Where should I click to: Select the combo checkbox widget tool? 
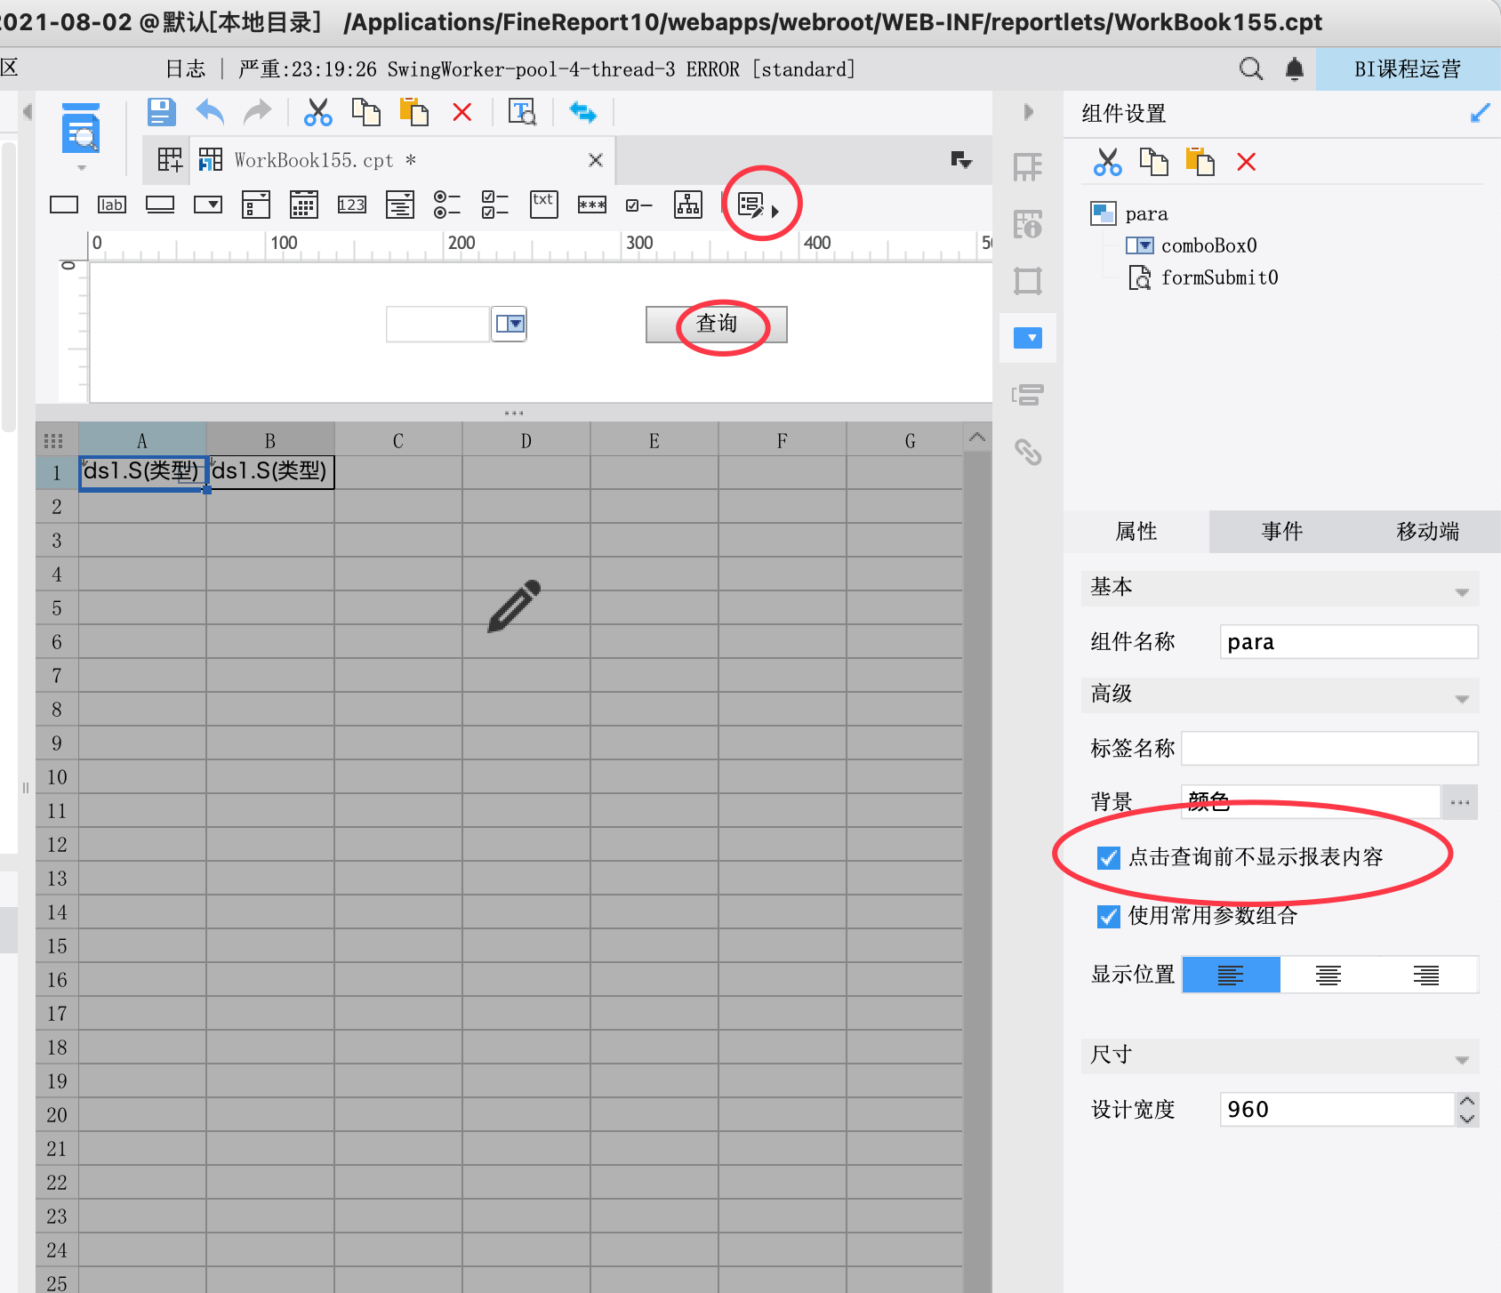pos(256,205)
